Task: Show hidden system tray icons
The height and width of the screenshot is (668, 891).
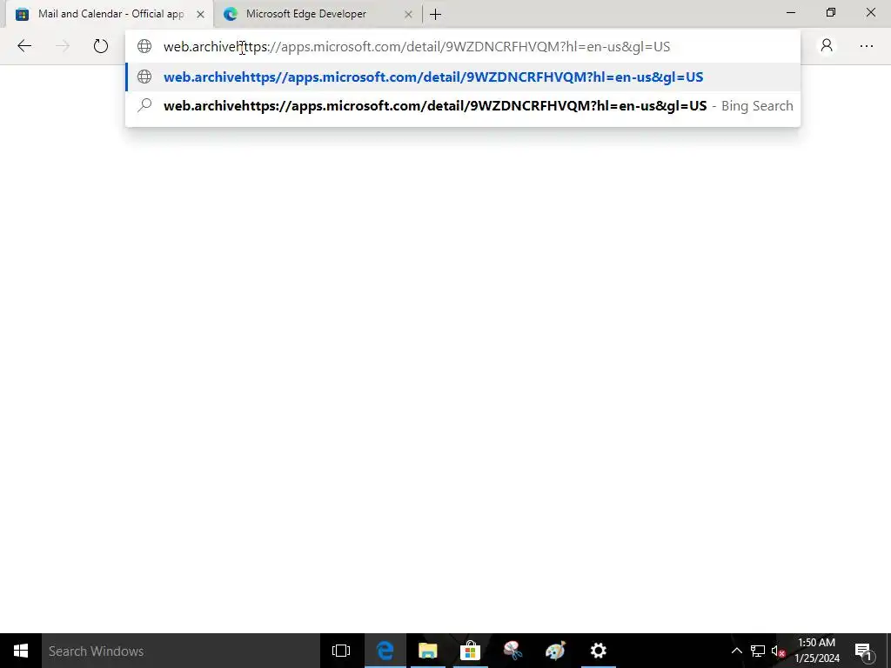Action: [736, 651]
